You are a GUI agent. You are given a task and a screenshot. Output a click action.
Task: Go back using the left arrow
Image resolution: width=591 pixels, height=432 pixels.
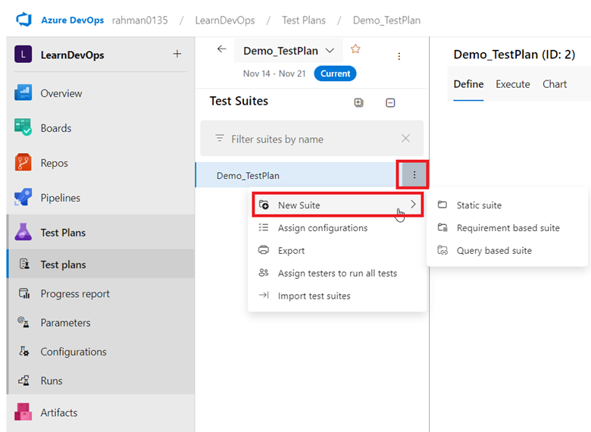(x=221, y=49)
